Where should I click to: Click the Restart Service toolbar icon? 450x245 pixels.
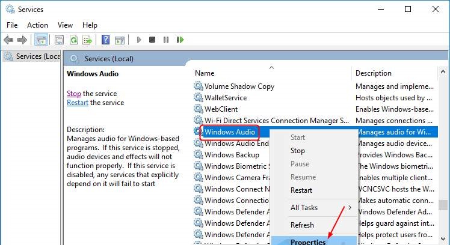180,40
